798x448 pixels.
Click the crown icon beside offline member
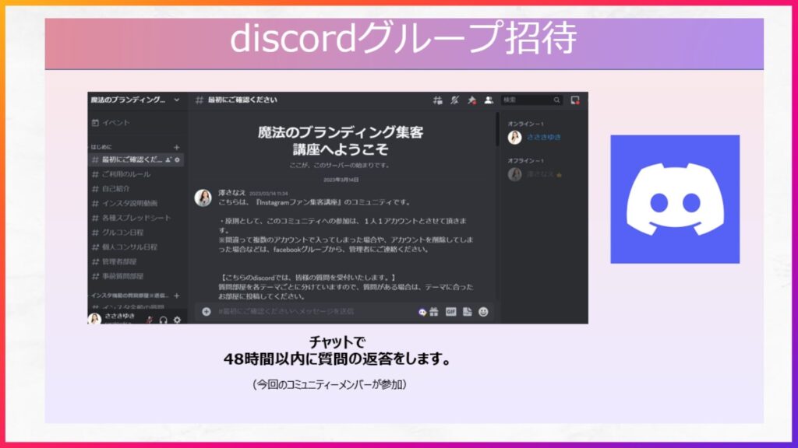[560, 175]
